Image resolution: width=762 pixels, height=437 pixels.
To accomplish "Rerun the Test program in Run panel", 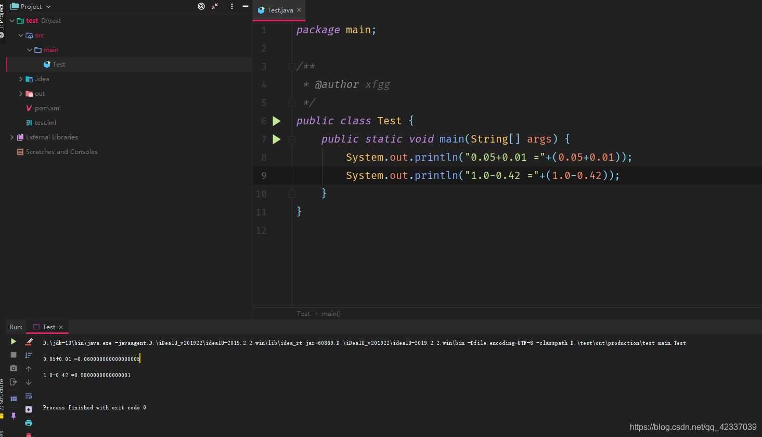I will pos(14,341).
